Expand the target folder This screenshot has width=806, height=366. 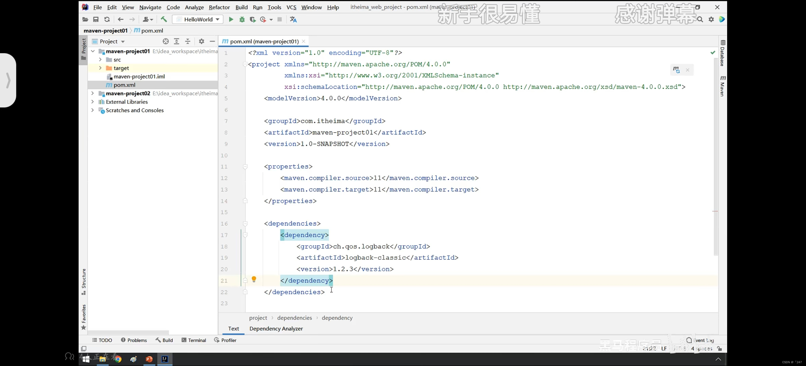coord(100,68)
